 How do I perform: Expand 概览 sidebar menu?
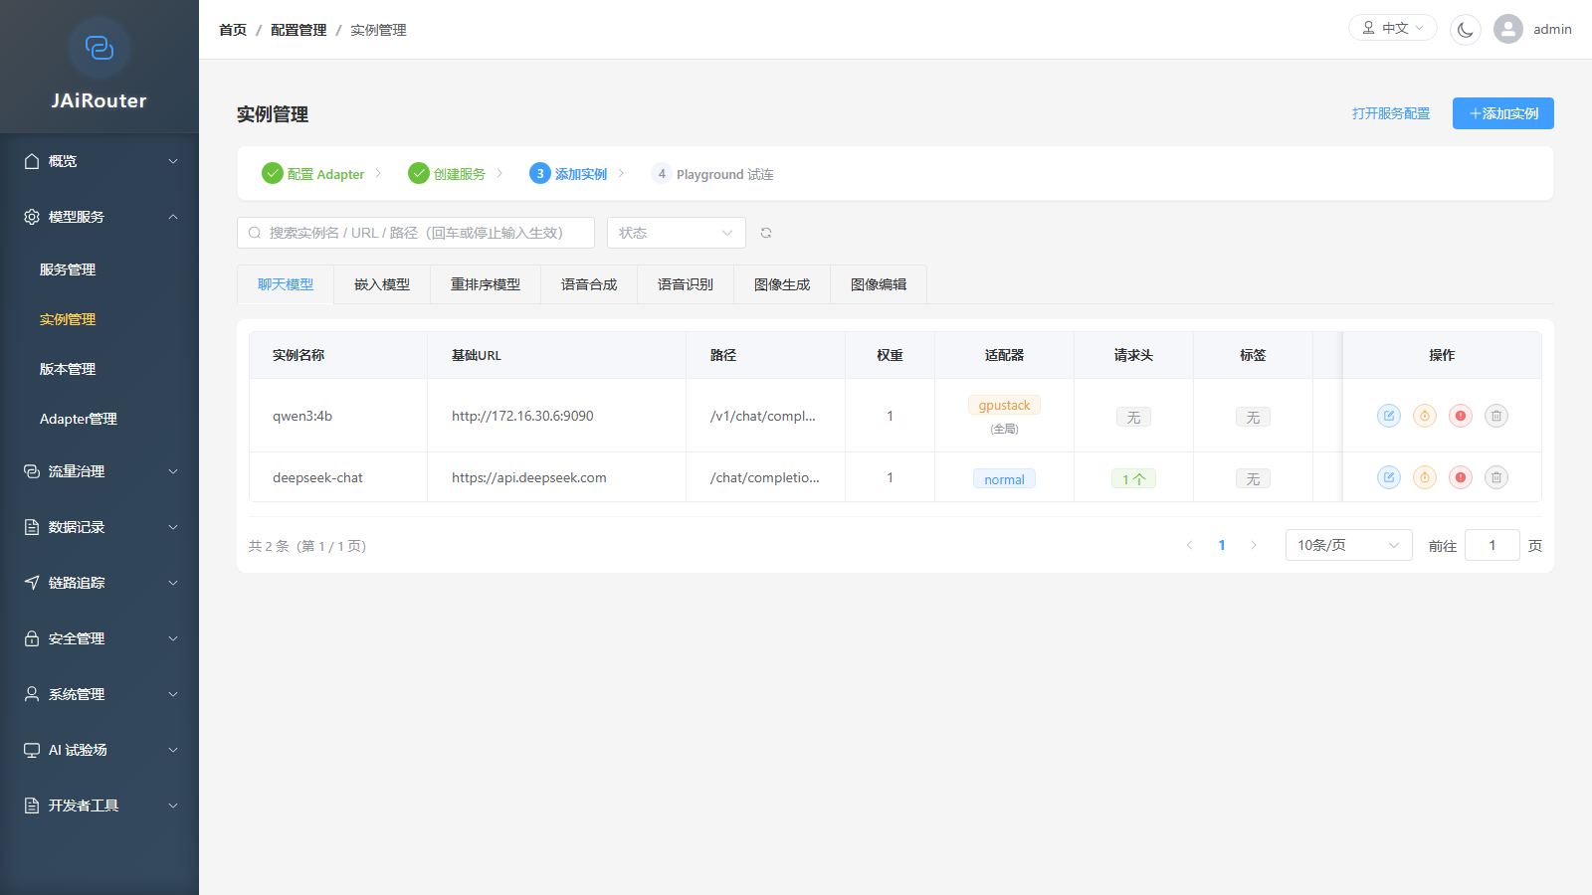pos(99,161)
